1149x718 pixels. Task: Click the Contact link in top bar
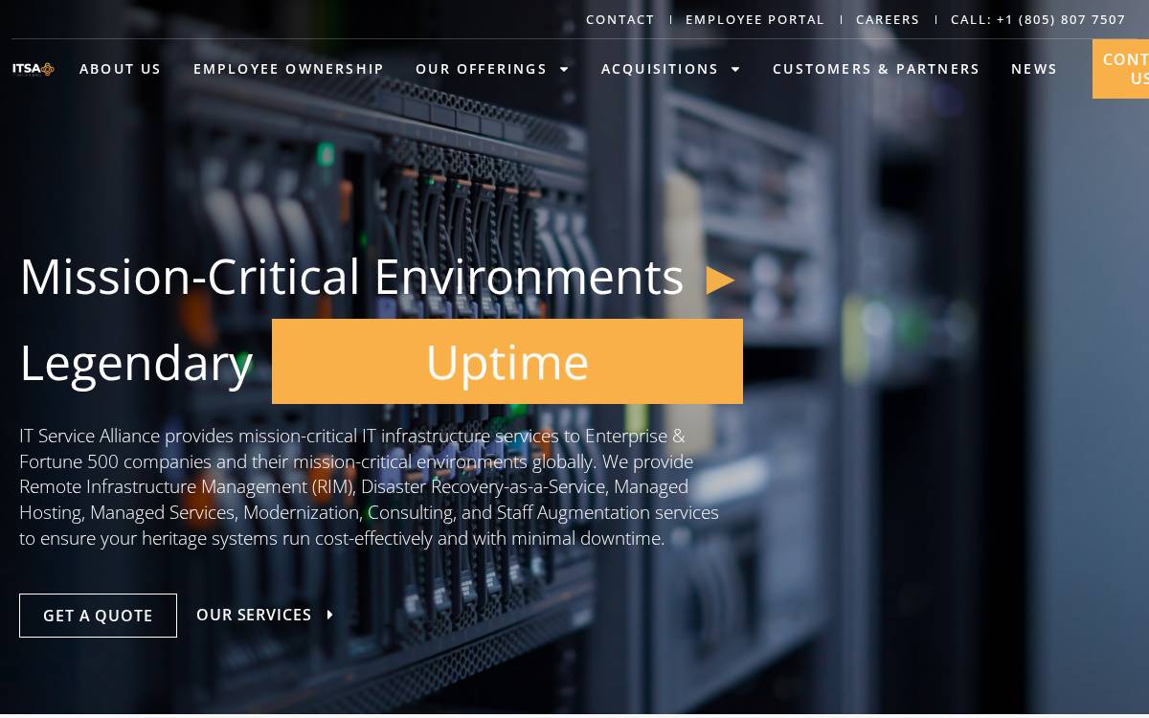tap(620, 19)
